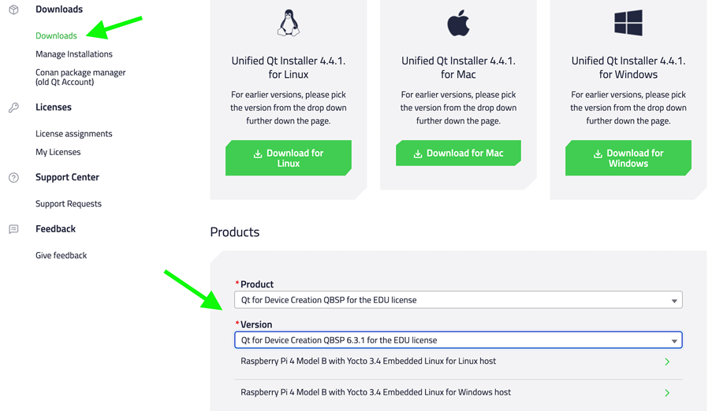
Task: Click the Windows logo icon
Action: click(x=628, y=24)
